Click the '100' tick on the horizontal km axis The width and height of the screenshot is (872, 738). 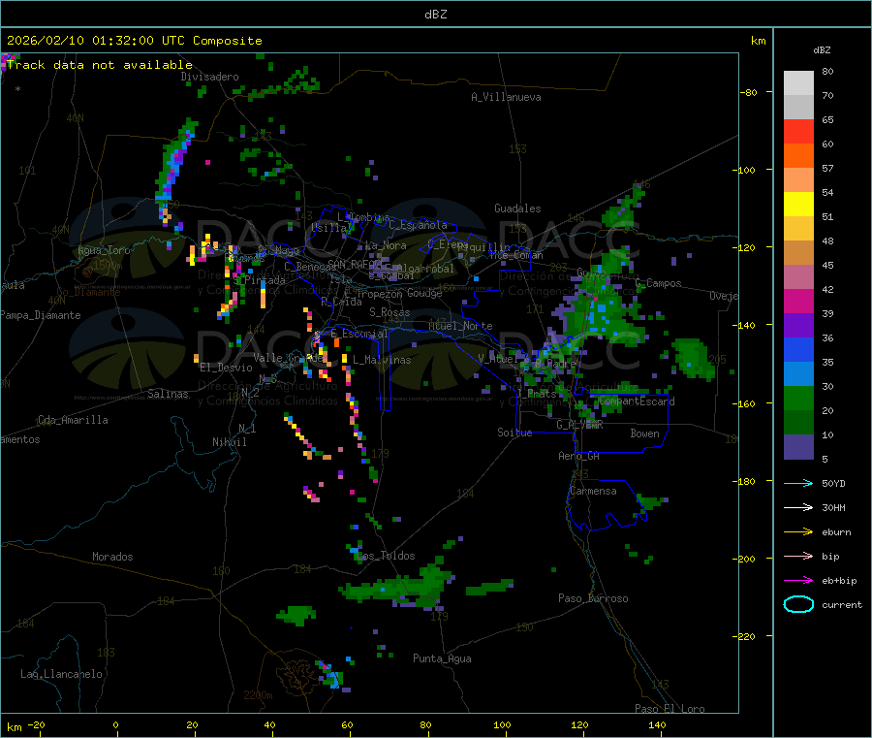click(502, 725)
